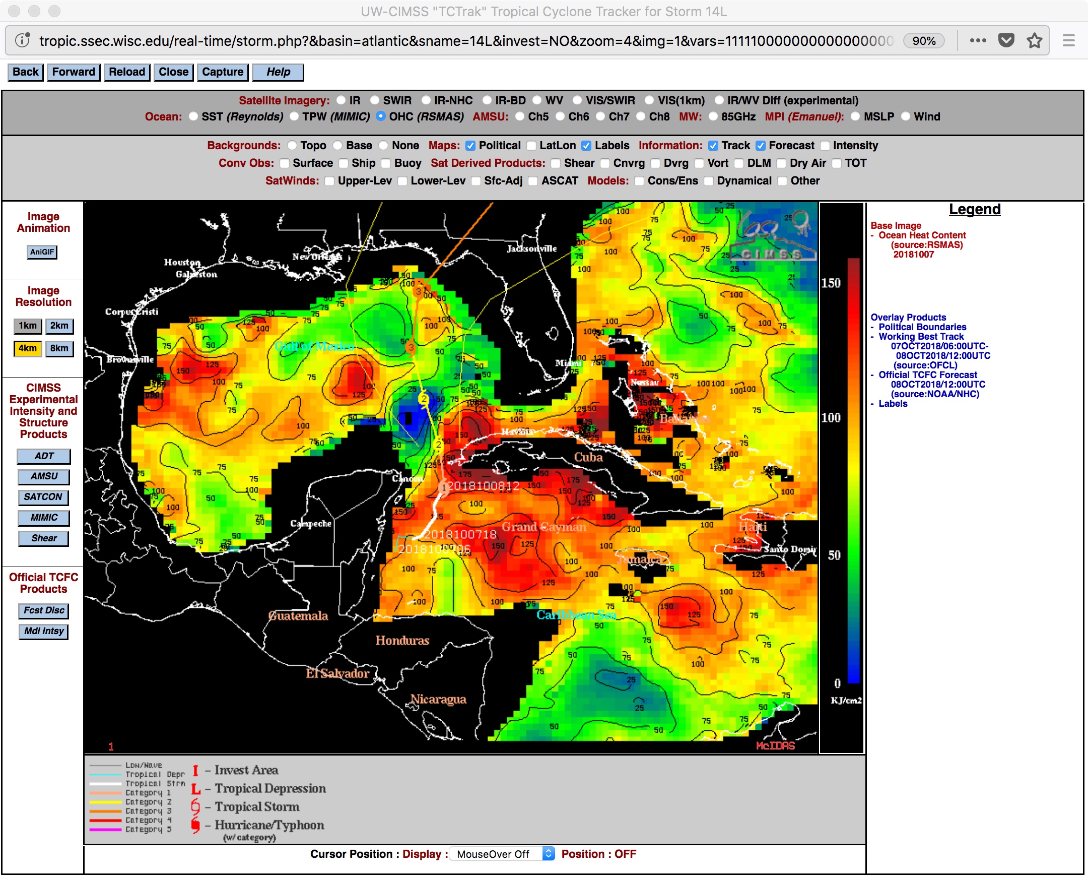Click the 2018100812 track point label
Image resolution: width=1088 pixels, height=876 pixels.
[483, 486]
